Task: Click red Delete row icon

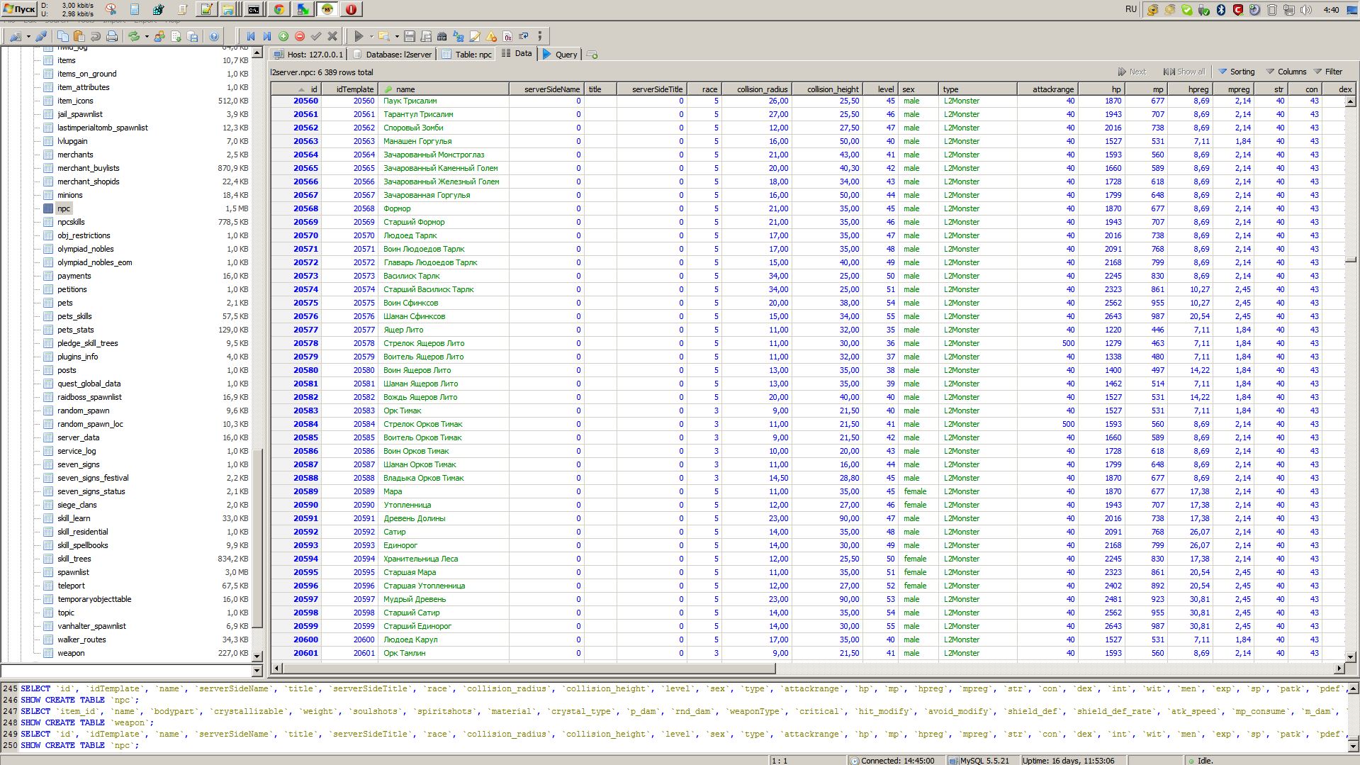Action: pos(300,36)
